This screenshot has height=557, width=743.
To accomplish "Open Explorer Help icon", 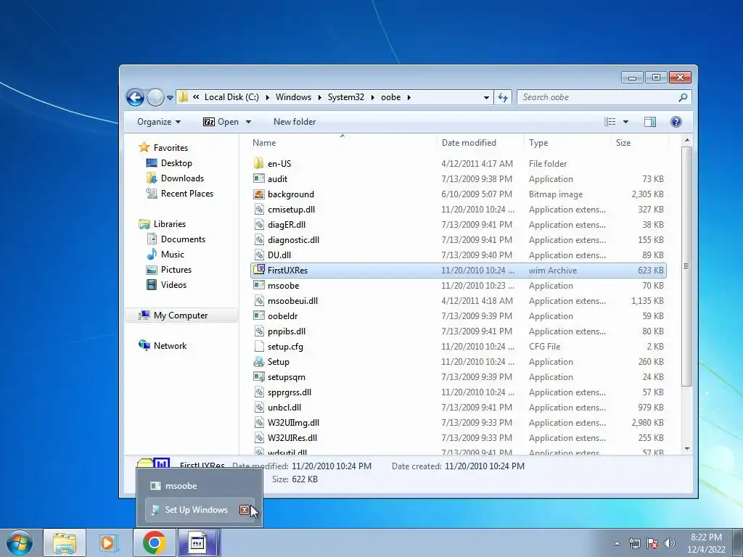I will click(676, 122).
